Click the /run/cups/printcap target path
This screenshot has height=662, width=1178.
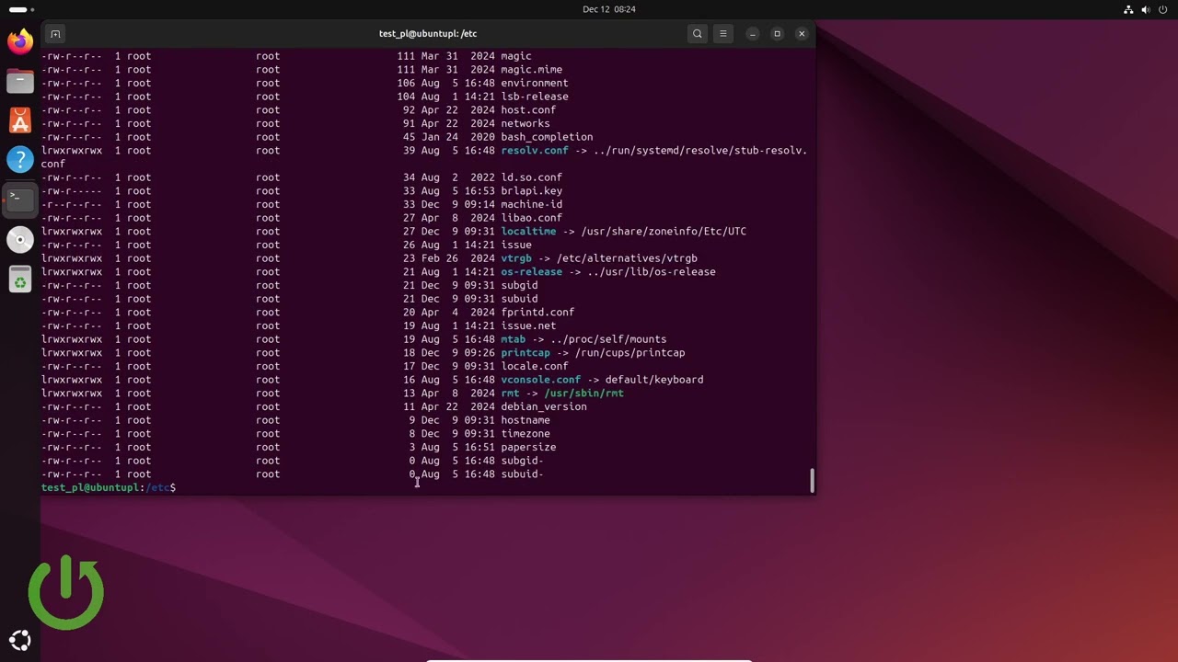(629, 353)
